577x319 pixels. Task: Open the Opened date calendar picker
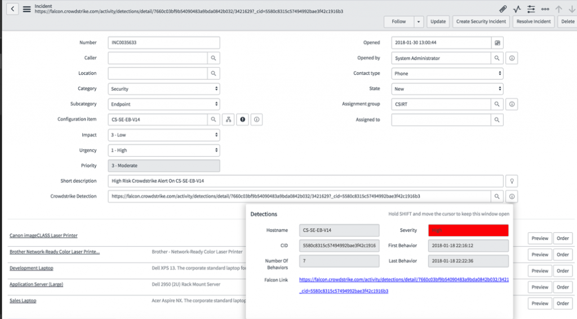coord(497,43)
